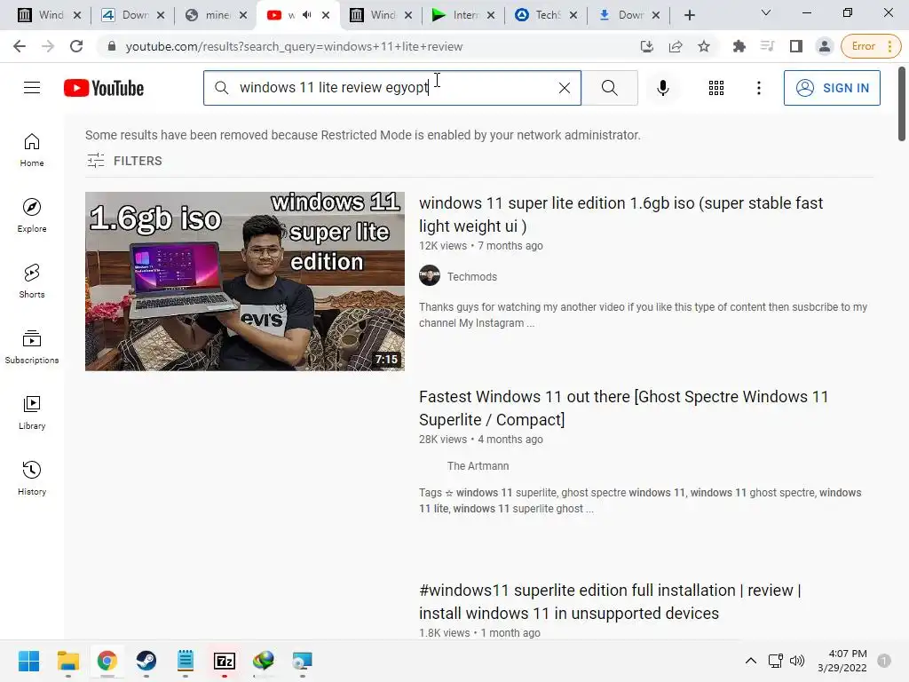Open the Chrome profile avatar

[x=824, y=46]
